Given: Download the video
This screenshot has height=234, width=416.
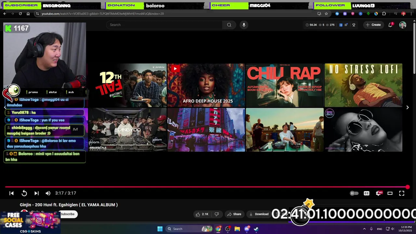Looking at the screenshot, I should pyautogui.click(x=259, y=214).
